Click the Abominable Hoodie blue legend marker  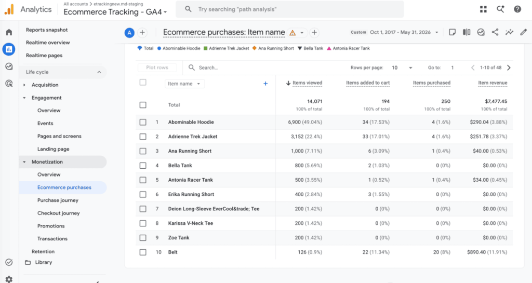(x=159, y=48)
